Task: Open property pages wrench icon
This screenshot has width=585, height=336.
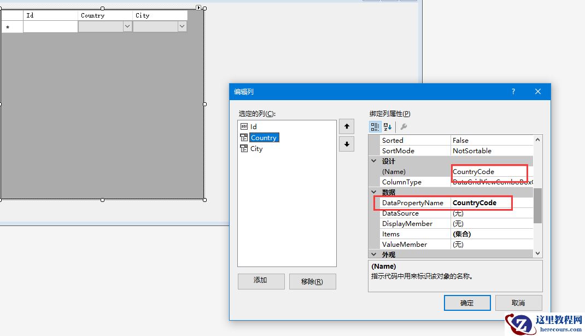Action: click(403, 126)
